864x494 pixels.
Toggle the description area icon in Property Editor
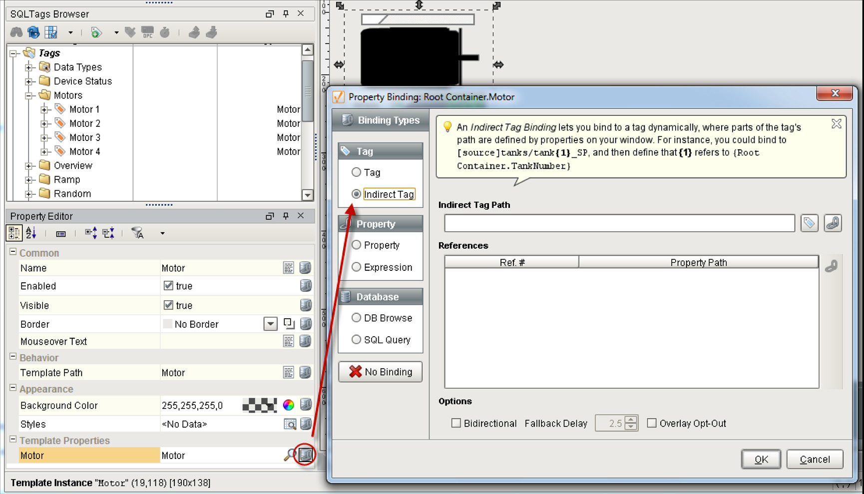[61, 233]
